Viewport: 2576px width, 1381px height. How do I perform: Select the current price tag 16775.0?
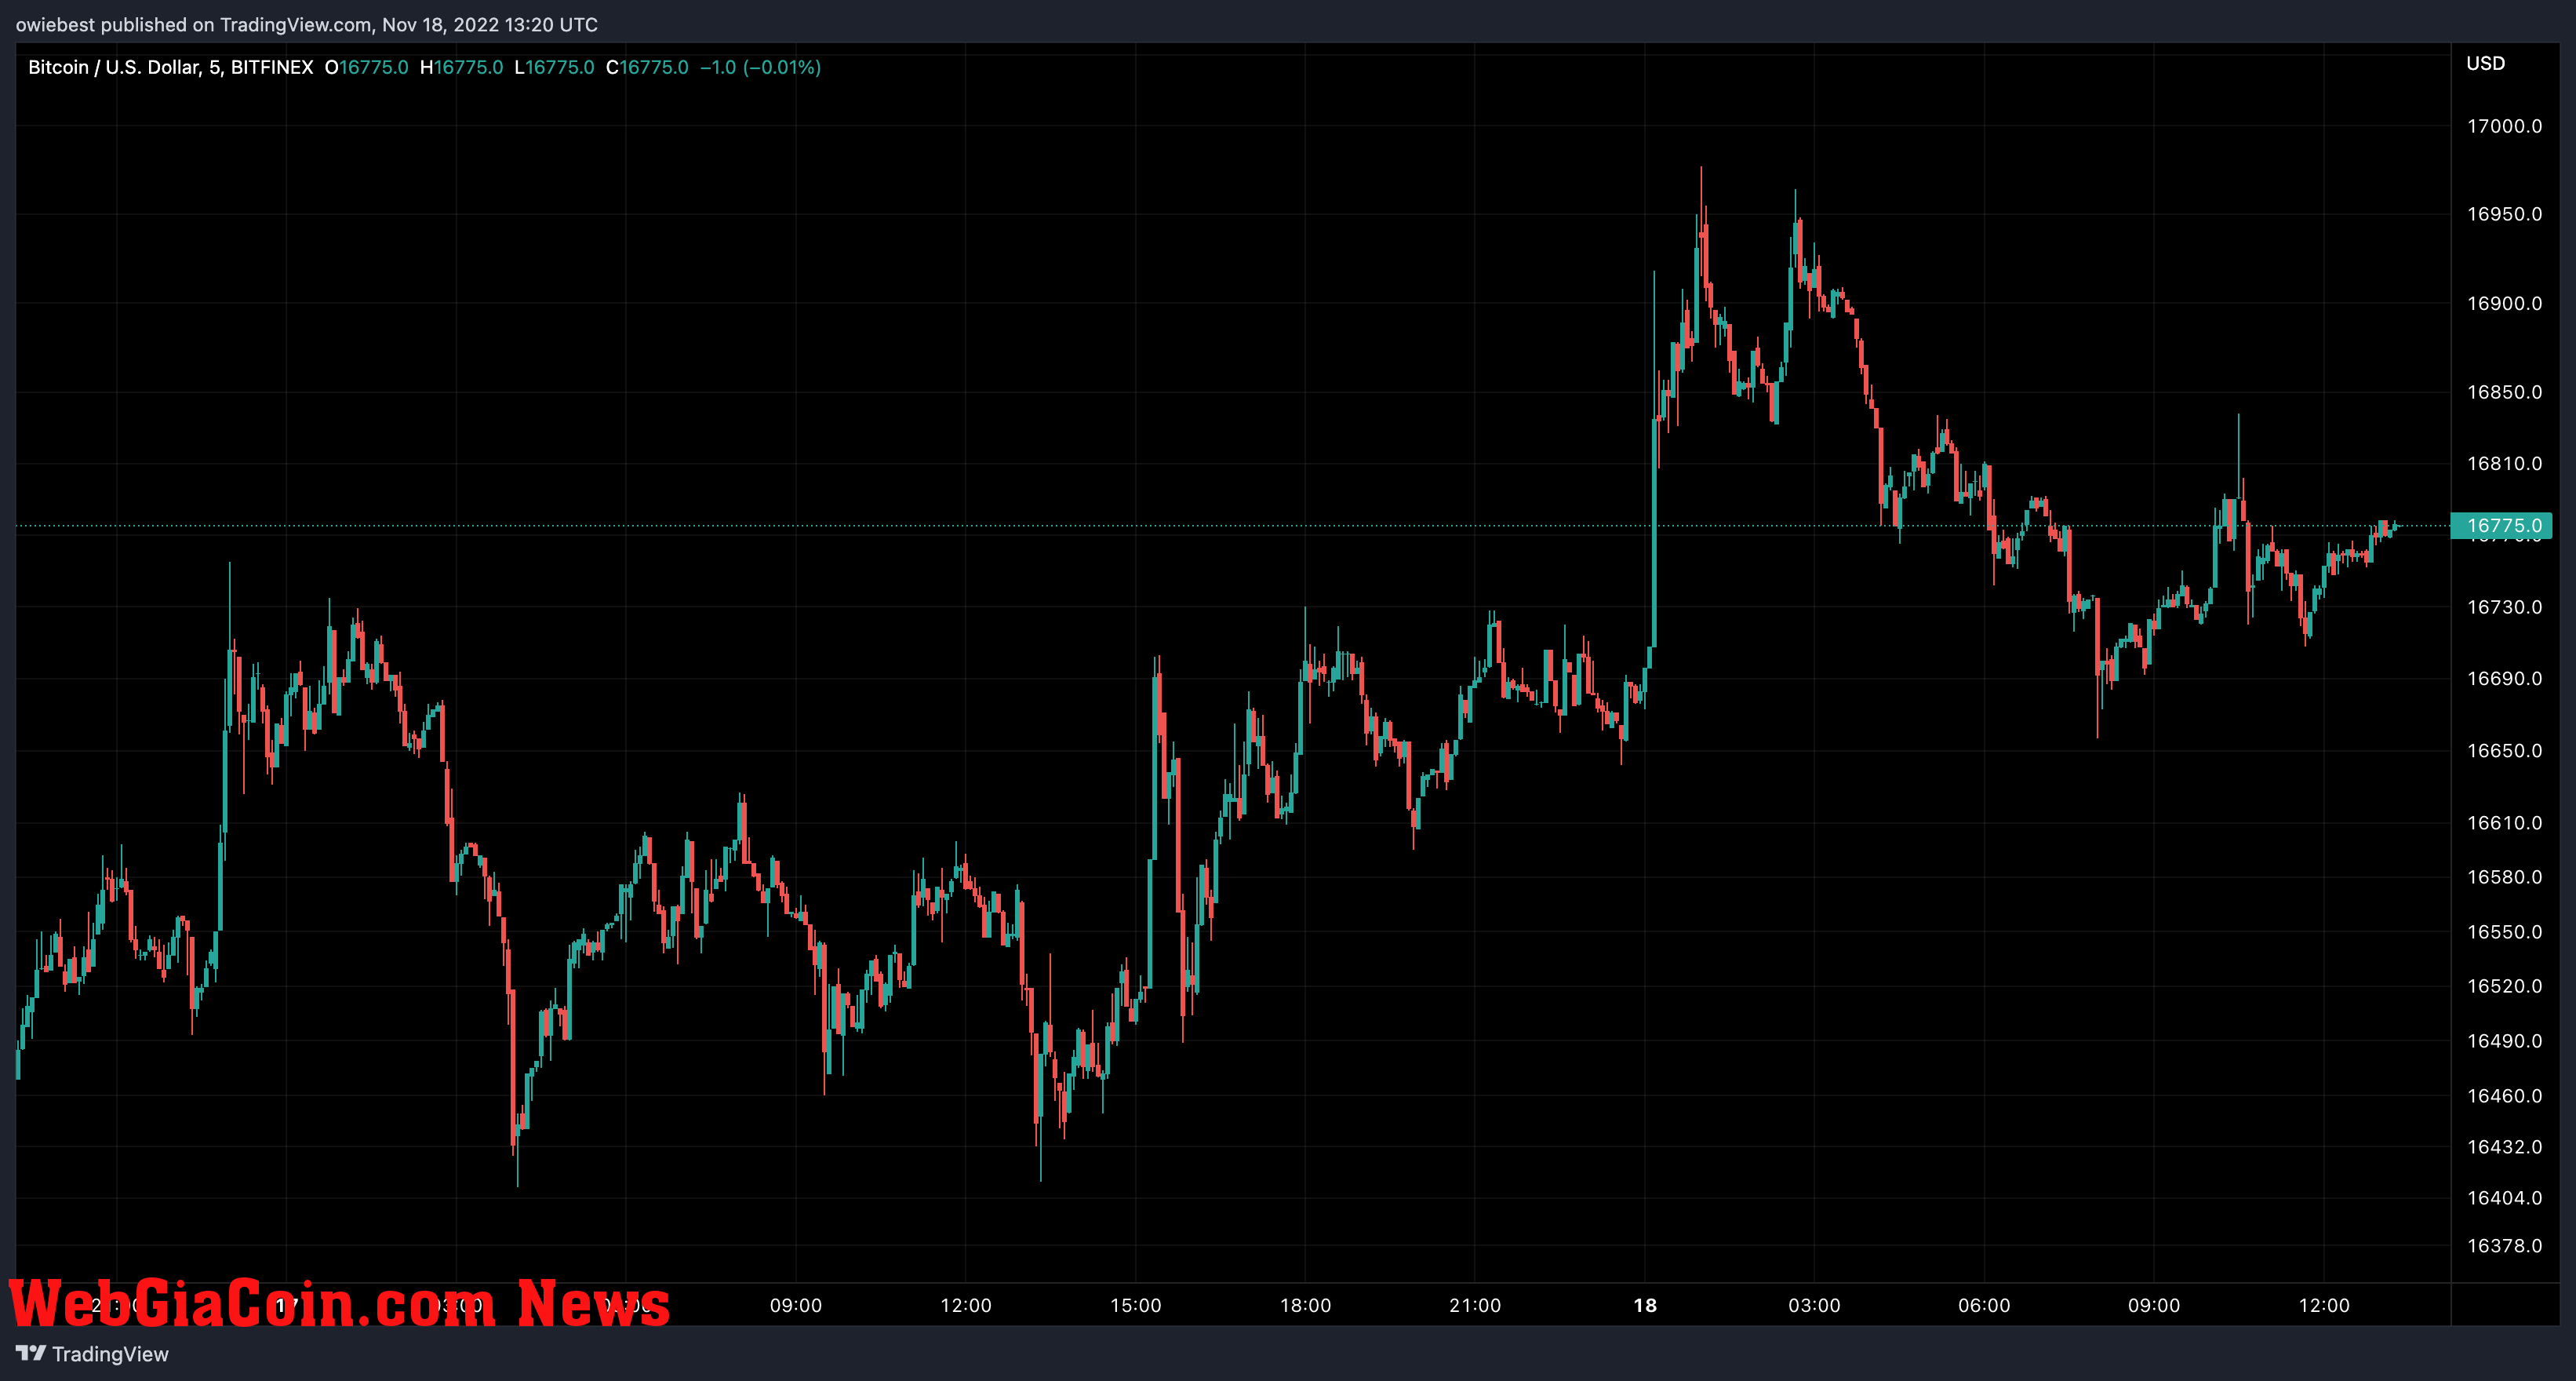pyautogui.click(x=2501, y=525)
